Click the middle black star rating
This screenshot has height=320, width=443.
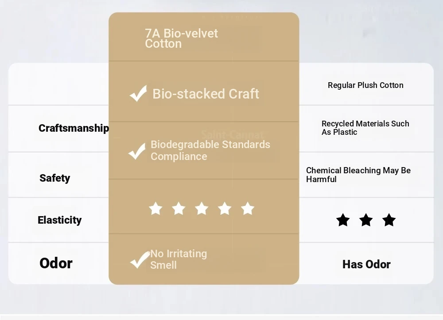point(366,220)
